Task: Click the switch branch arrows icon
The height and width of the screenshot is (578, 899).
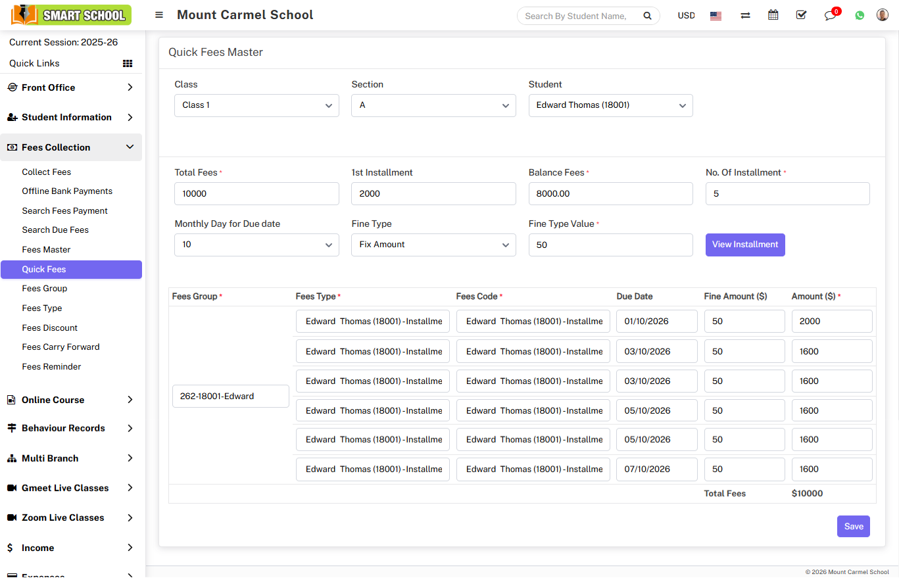Action: pyautogui.click(x=745, y=15)
